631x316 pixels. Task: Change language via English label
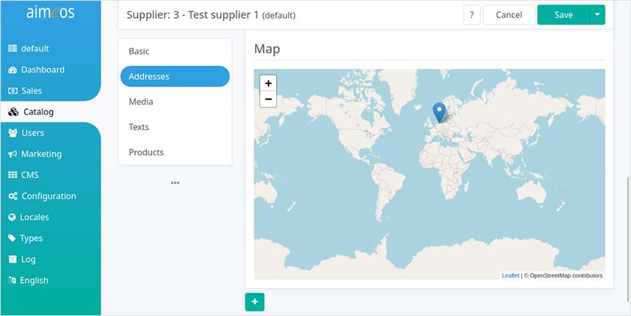(34, 281)
